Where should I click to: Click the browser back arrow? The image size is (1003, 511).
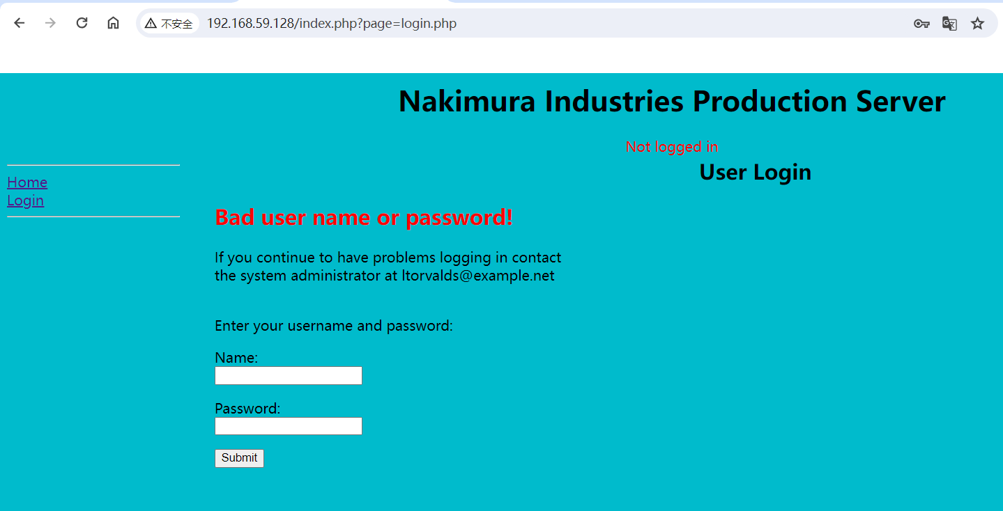coord(19,23)
